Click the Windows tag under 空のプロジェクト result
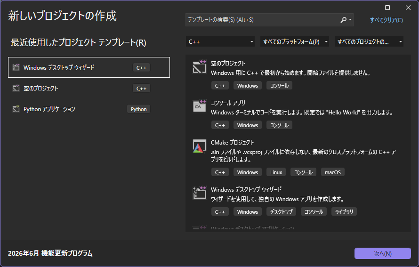This screenshot has width=419, height=267. tap(248, 86)
